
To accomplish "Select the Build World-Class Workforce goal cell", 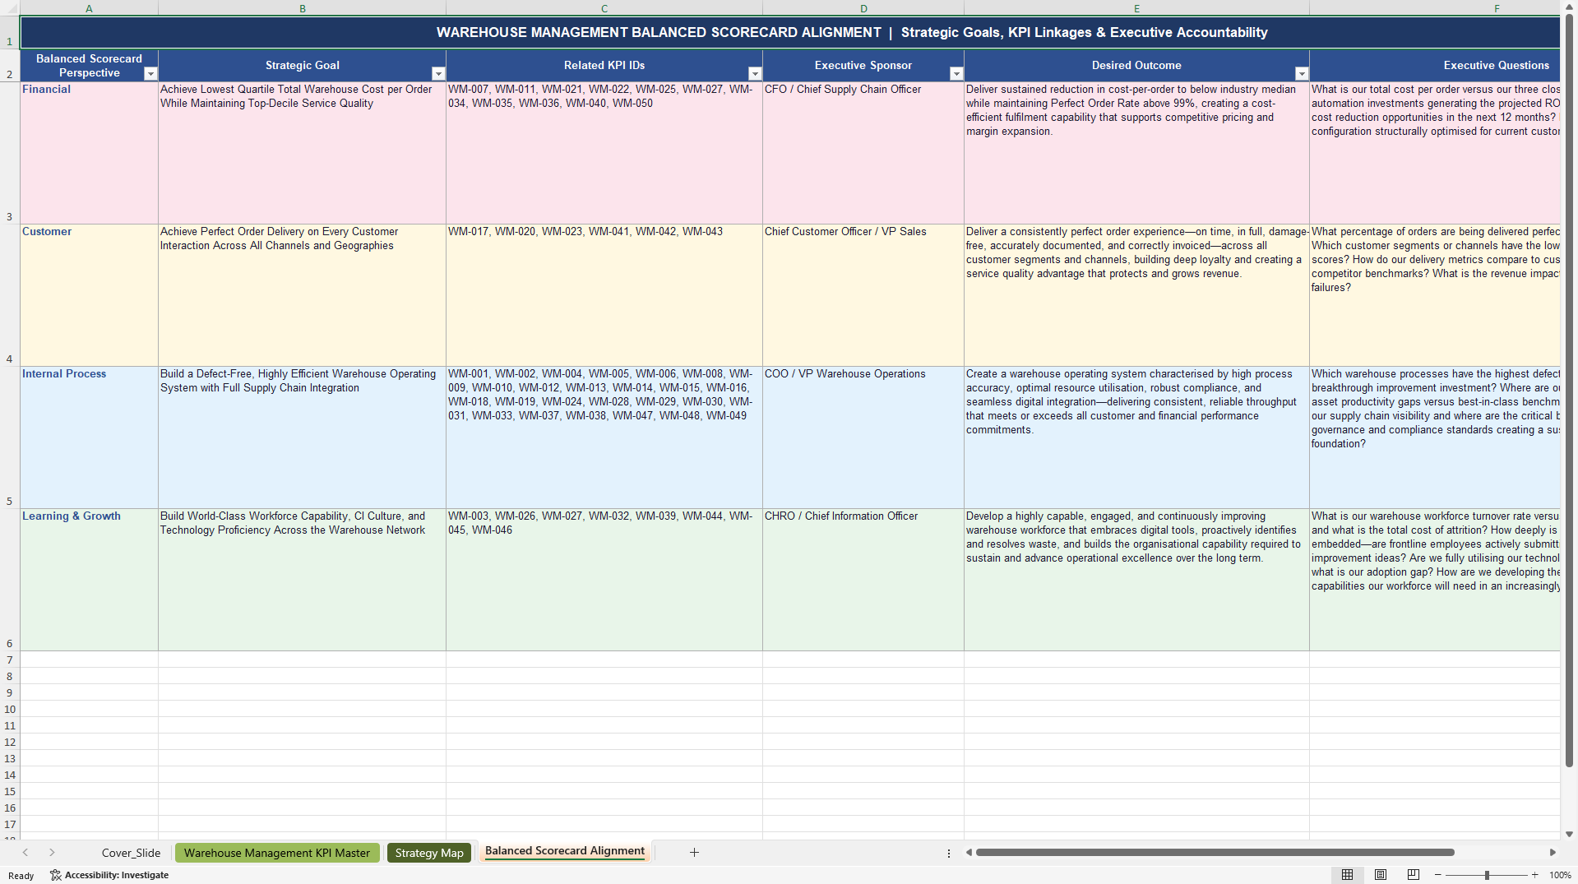I will pyautogui.click(x=302, y=580).
